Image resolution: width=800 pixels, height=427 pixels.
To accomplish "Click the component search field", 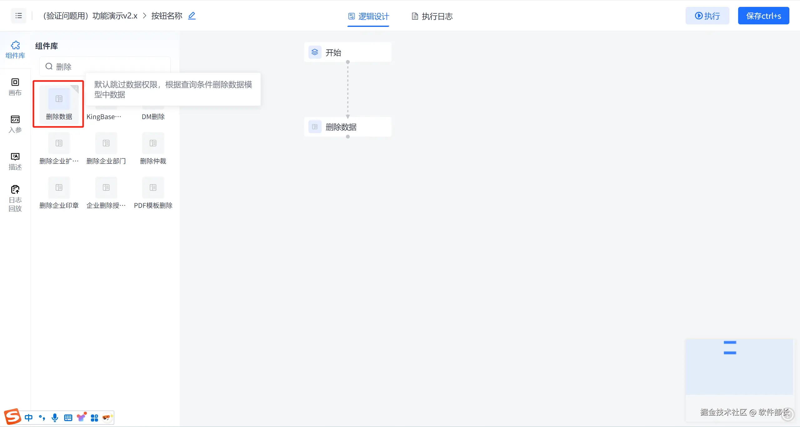I will [x=106, y=67].
